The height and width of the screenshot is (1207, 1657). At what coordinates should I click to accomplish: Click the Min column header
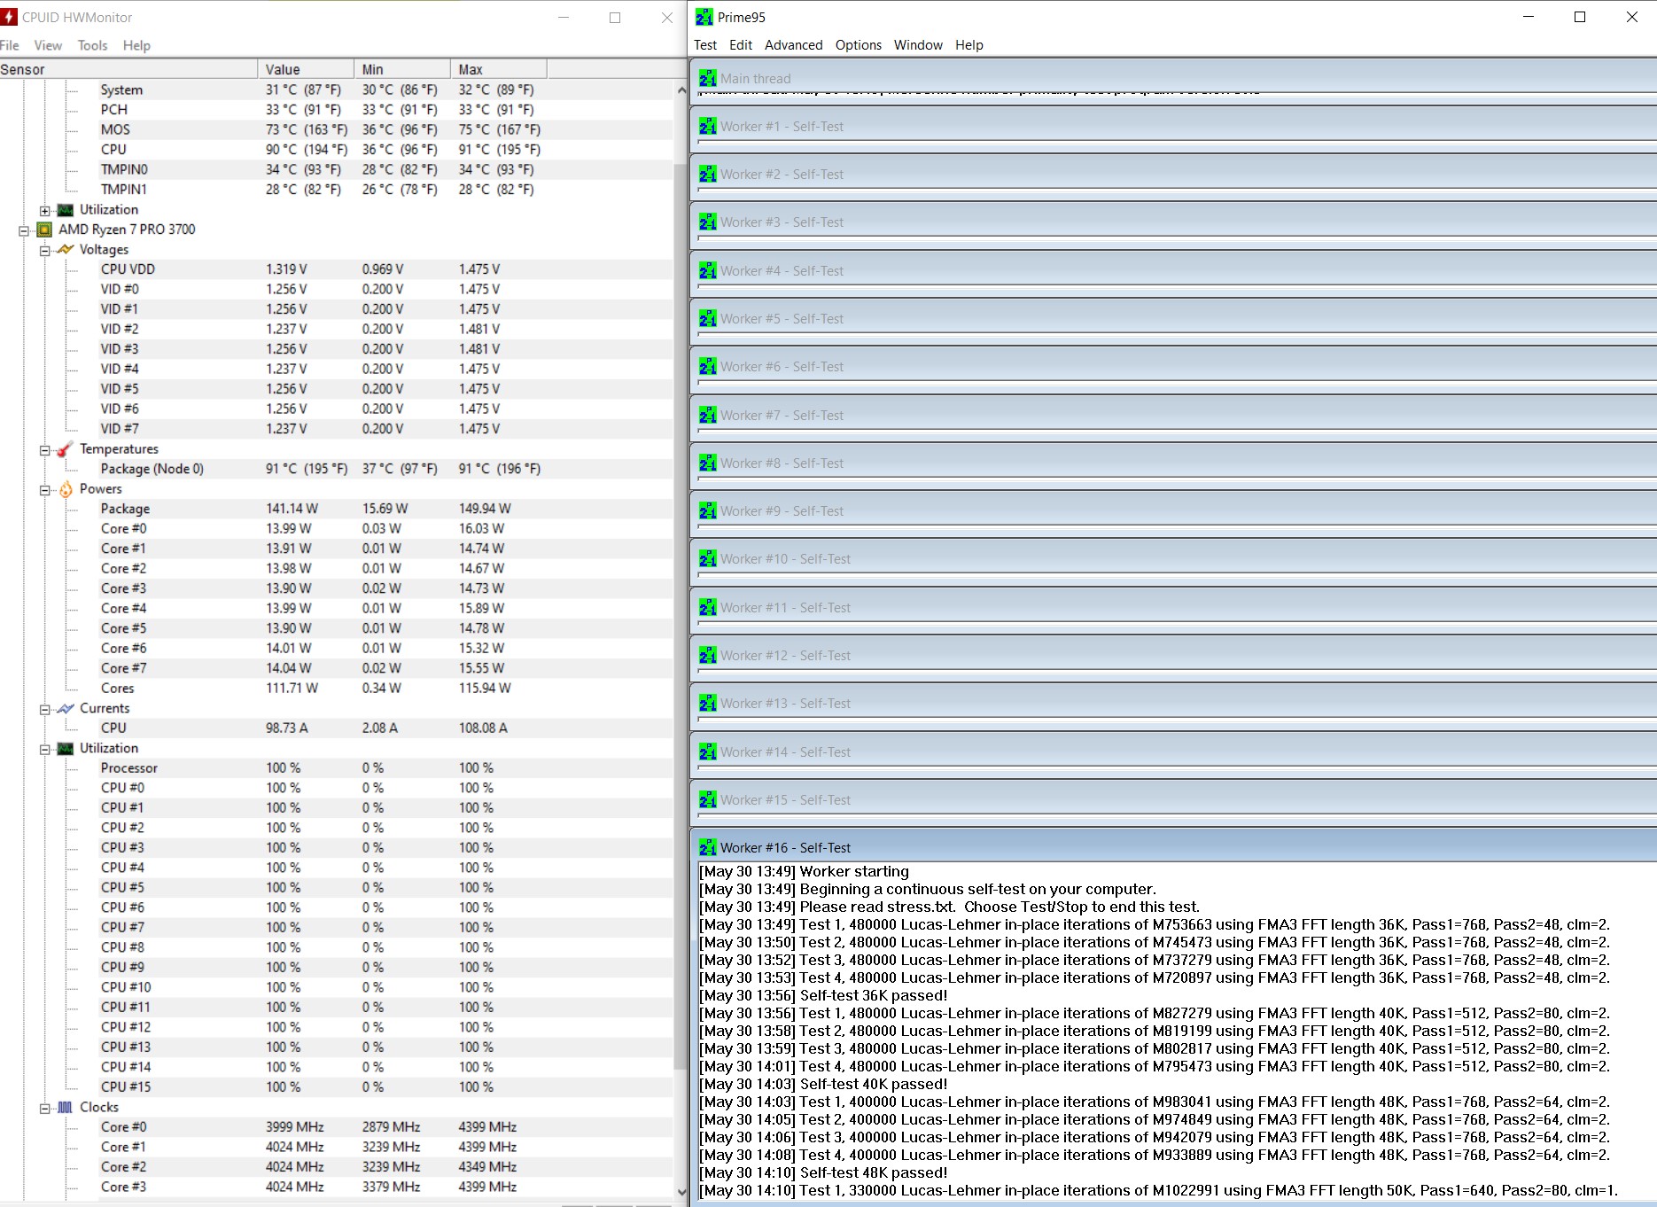[x=402, y=69]
